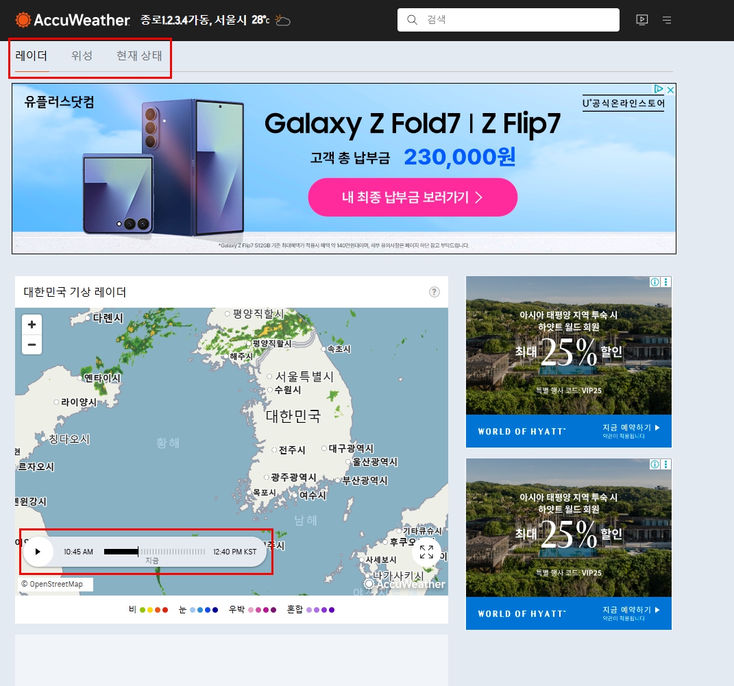734x686 pixels.
Task: Open the hamburger menu icon
Action: (x=667, y=20)
